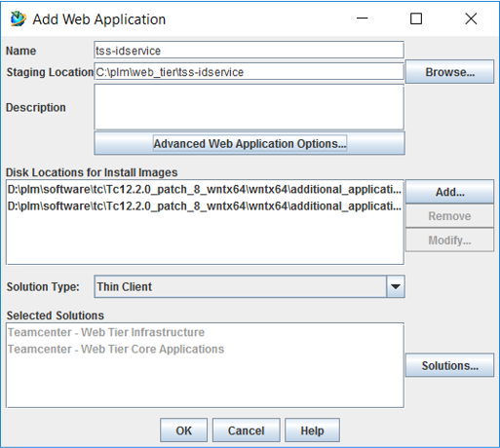The width and height of the screenshot is (500, 448).
Task: Click the Name field containing tss-idservice
Action: (x=250, y=51)
